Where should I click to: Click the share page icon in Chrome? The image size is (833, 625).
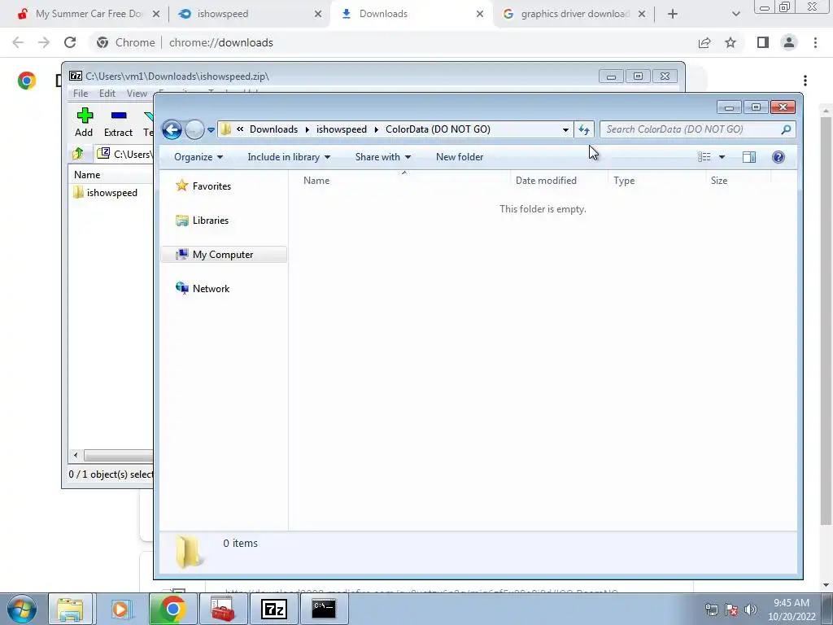pyautogui.click(x=704, y=42)
